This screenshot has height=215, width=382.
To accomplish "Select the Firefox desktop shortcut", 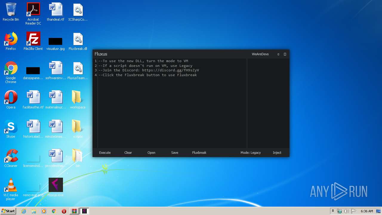I will coord(11,42).
